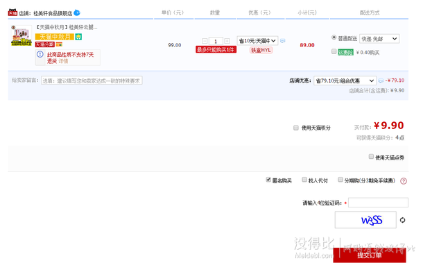Enable 使用天猫积分 checkbox
Viewport: 423px width, 272px height.
[296, 128]
